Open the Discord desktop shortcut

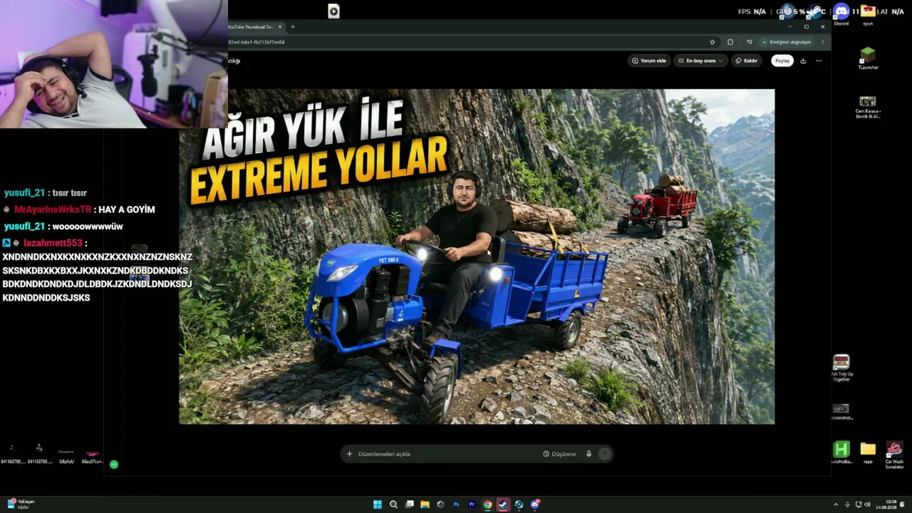pos(841,14)
